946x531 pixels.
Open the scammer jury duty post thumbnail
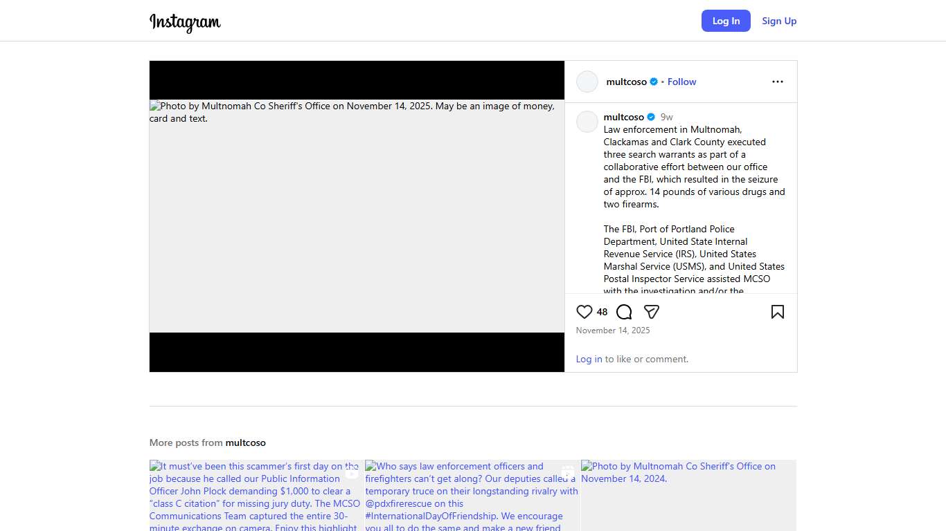[x=256, y=495]
